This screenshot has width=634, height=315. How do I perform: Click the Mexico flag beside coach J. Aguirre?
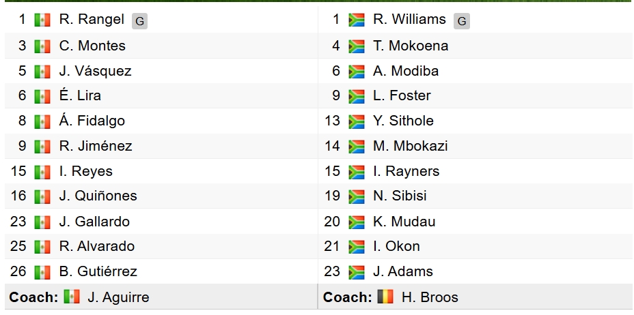pos(72,297)
